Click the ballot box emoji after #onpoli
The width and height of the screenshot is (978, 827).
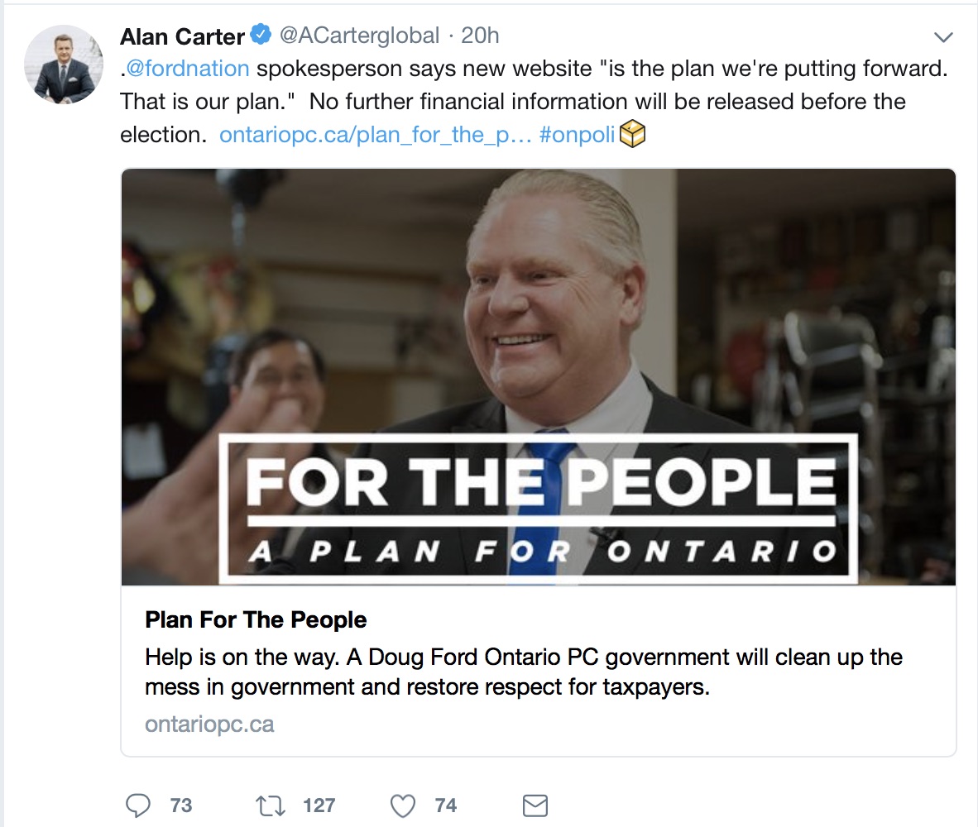click(632, 134)
